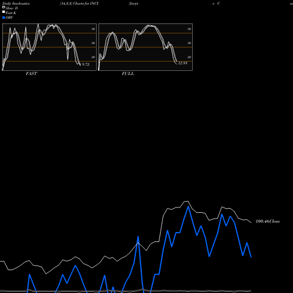This screenshot has height=293, width=293.
Task: Click the 'OBV' legend text
Action: point(9,18)
